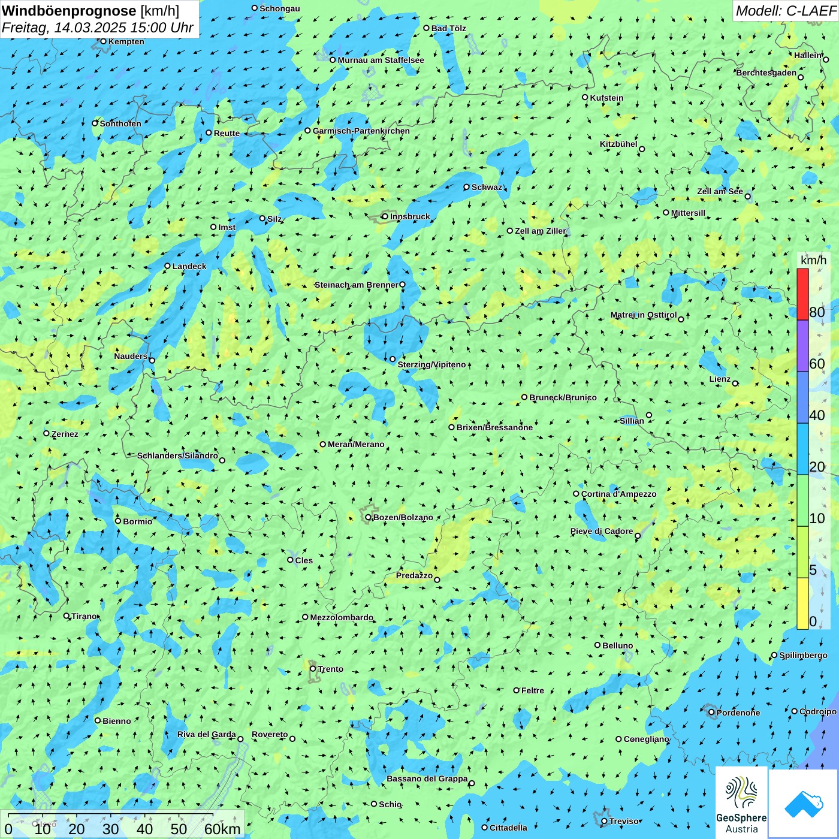
Task: Click the Treviso label
Action: click(x=624, y=821)
